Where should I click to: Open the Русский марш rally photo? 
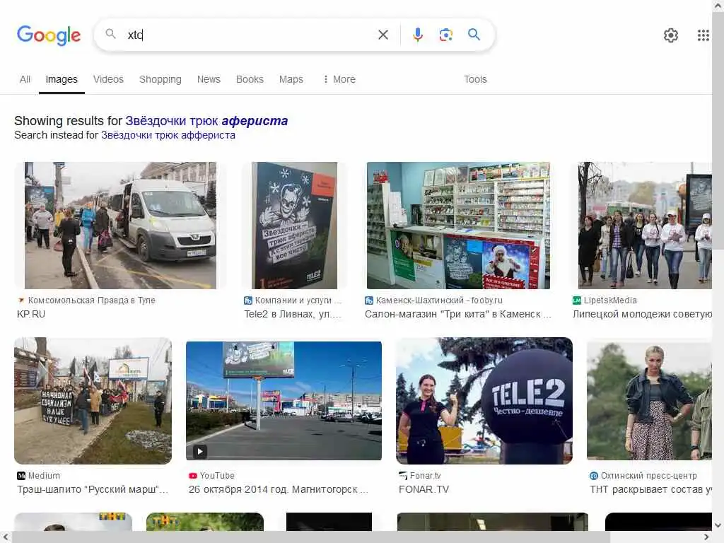coord(93,401)
